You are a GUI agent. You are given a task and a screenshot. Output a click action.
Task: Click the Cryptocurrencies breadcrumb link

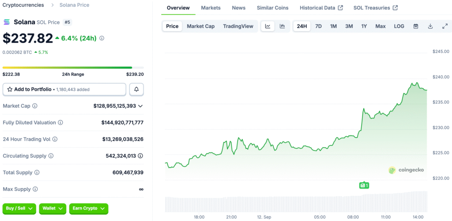point(23,5)
